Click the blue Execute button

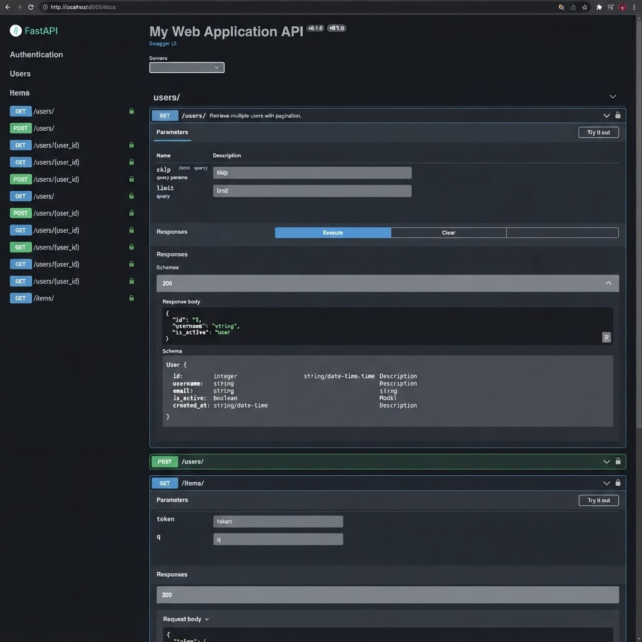[x=333, y=233]
